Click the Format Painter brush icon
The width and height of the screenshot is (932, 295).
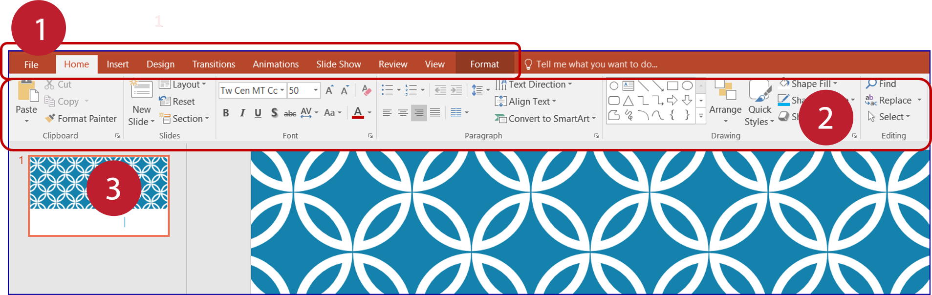50,119
